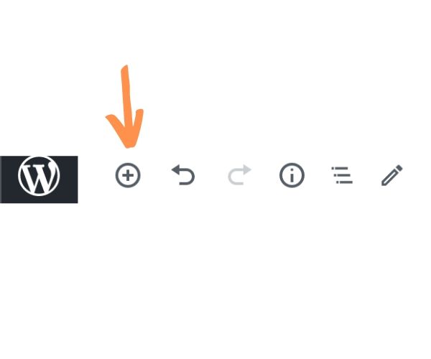This screenshot has width=431, height=359.
Task: Click the dark WordPress logo tile
Action: pyautogui.click(x=39, y=179)
